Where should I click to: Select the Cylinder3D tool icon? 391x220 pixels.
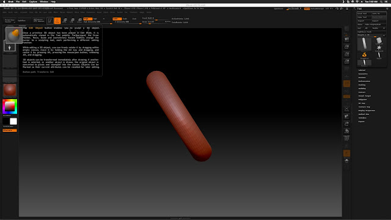click(379, 41)
